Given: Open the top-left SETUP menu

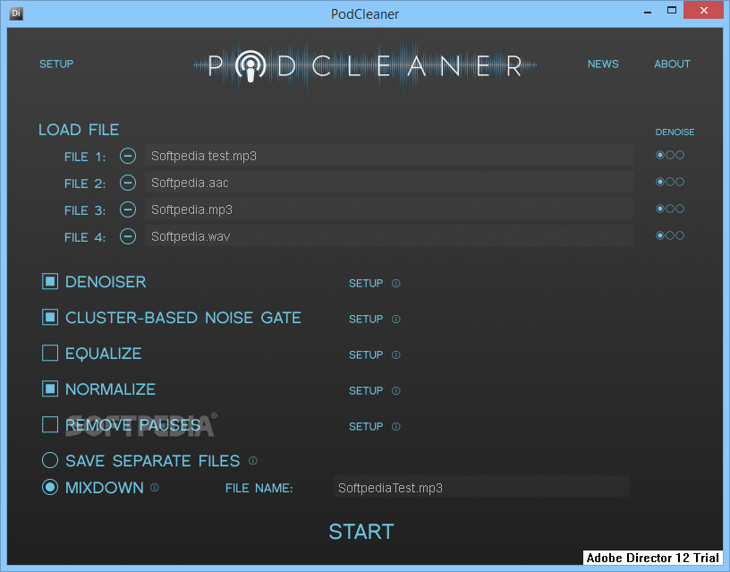Looking at the screenshot, I should click(56, 64).
